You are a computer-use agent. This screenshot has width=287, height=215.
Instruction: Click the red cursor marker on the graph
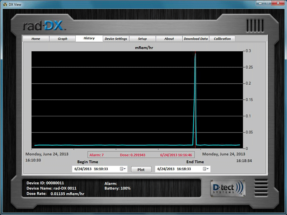tap(195, 100)
